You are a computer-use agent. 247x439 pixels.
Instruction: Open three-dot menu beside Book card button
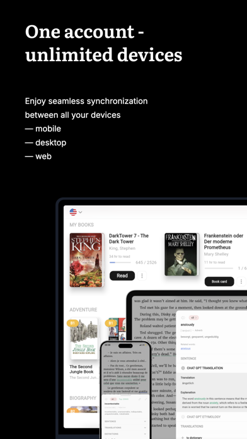pyautogui.click(x=241, y=281)
